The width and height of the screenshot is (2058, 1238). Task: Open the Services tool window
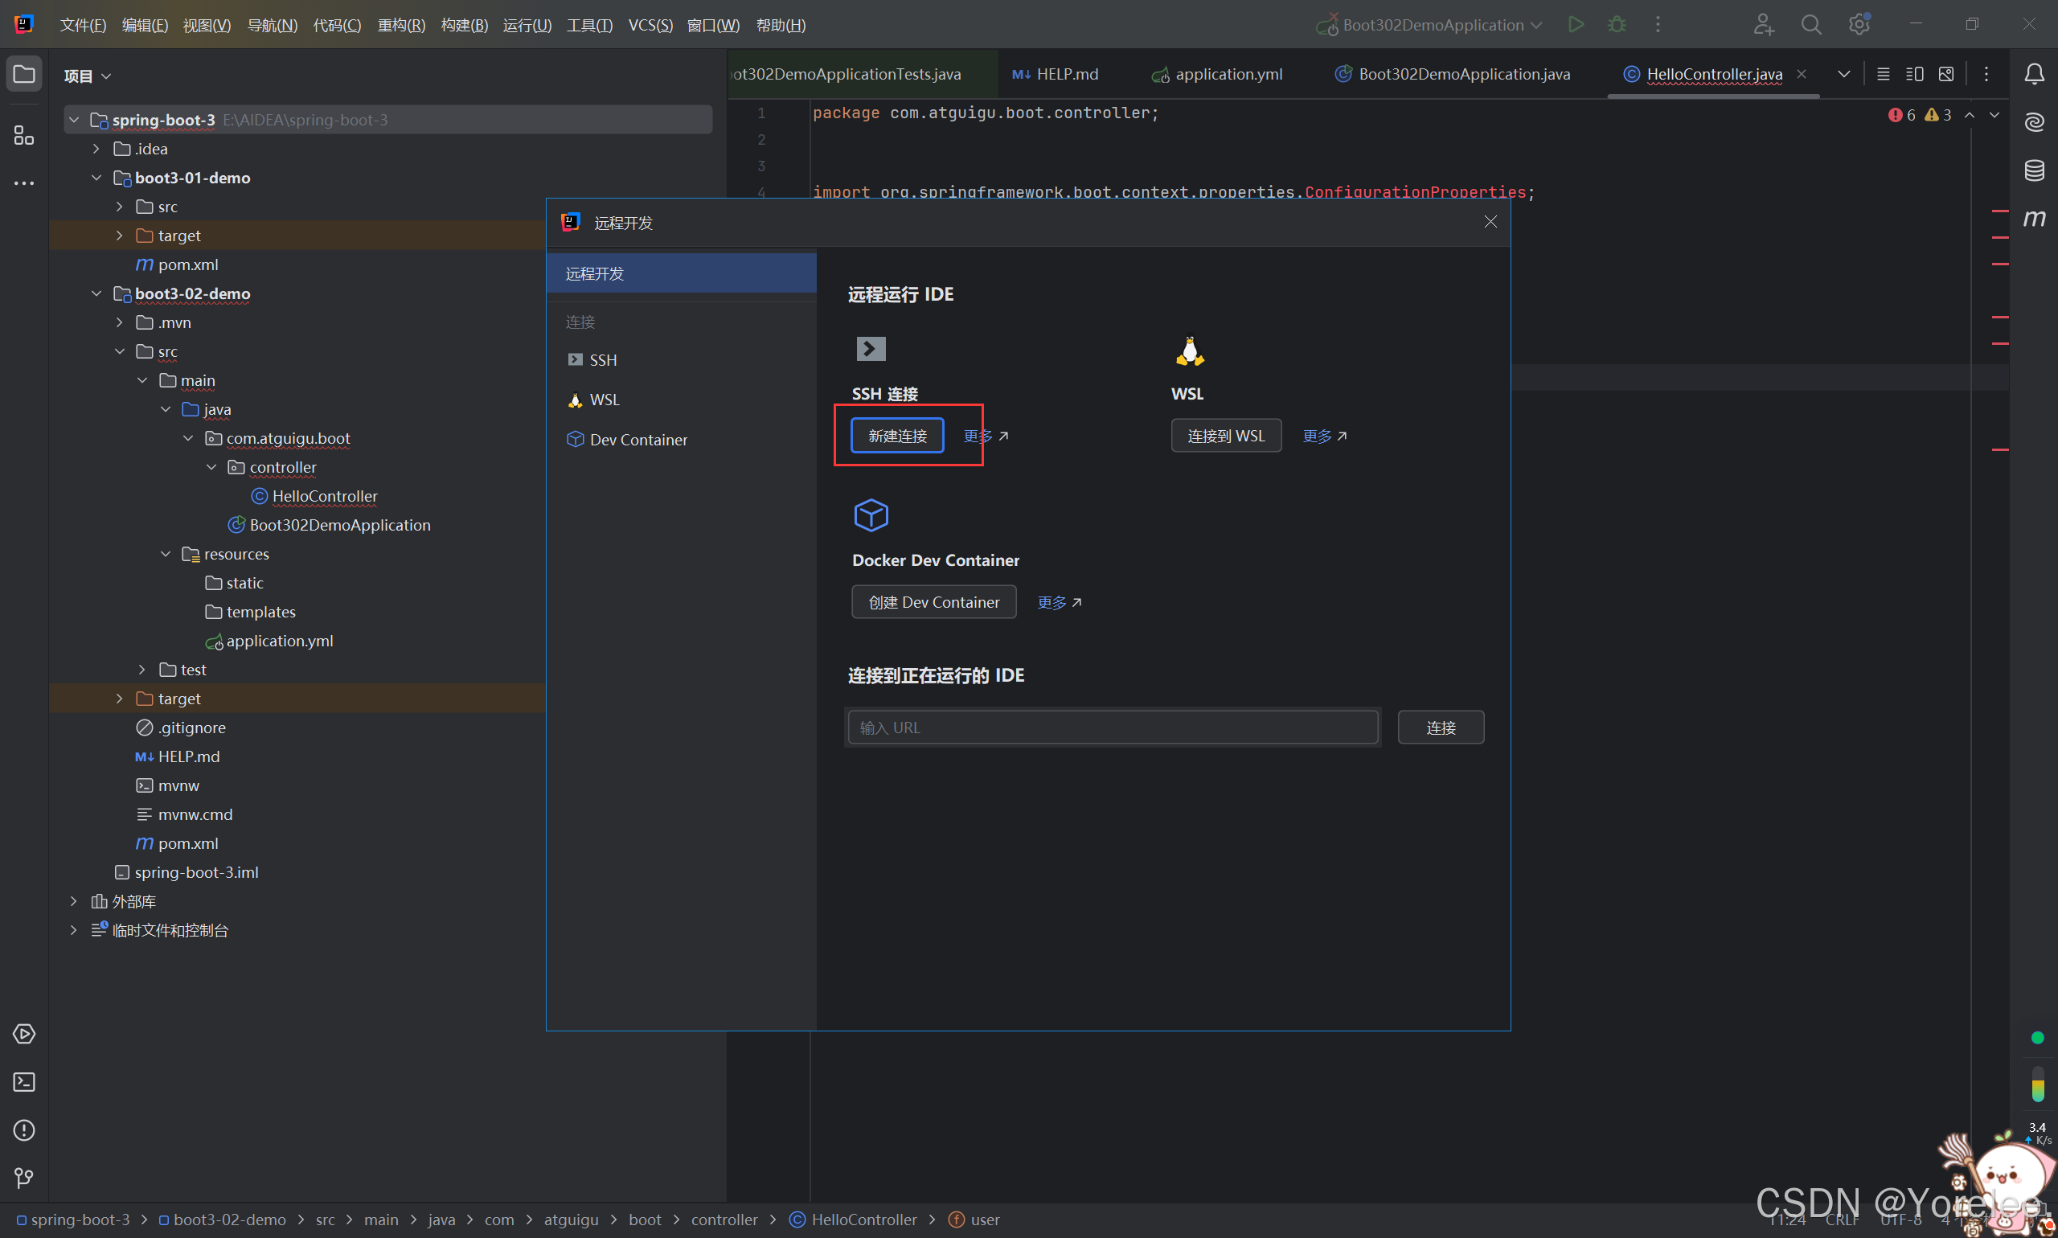[23, 1034]
